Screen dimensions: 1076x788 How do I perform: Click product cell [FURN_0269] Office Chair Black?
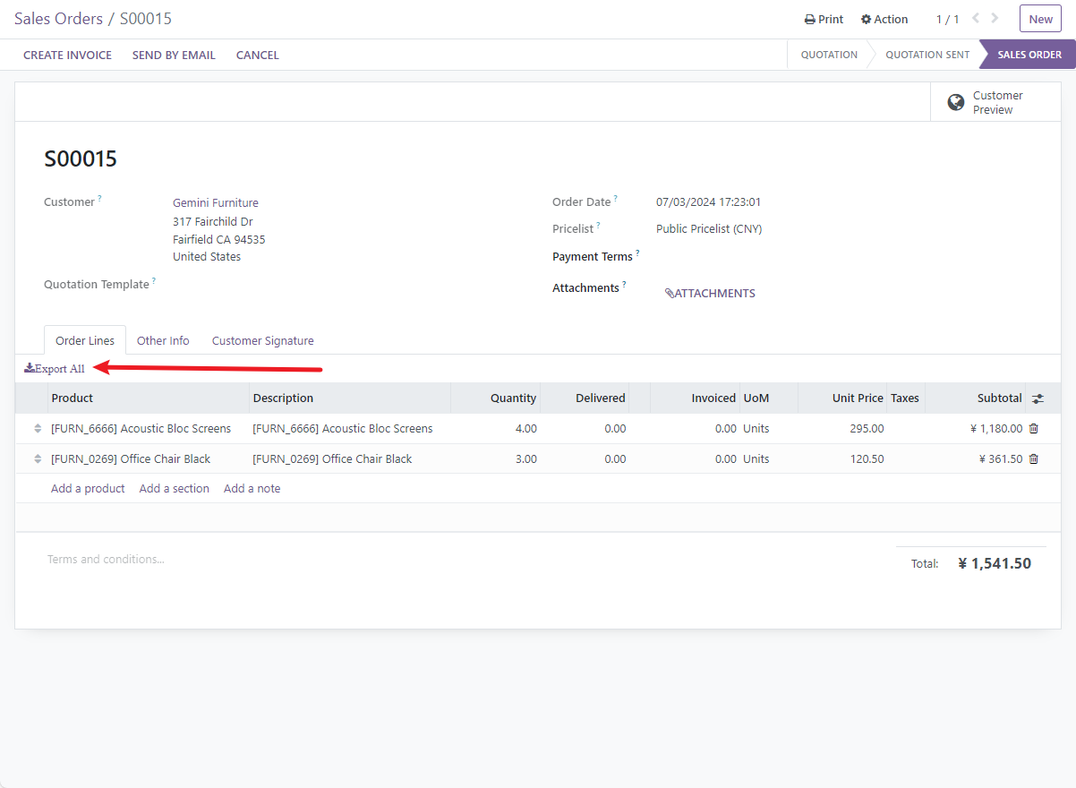pos(131,459)
